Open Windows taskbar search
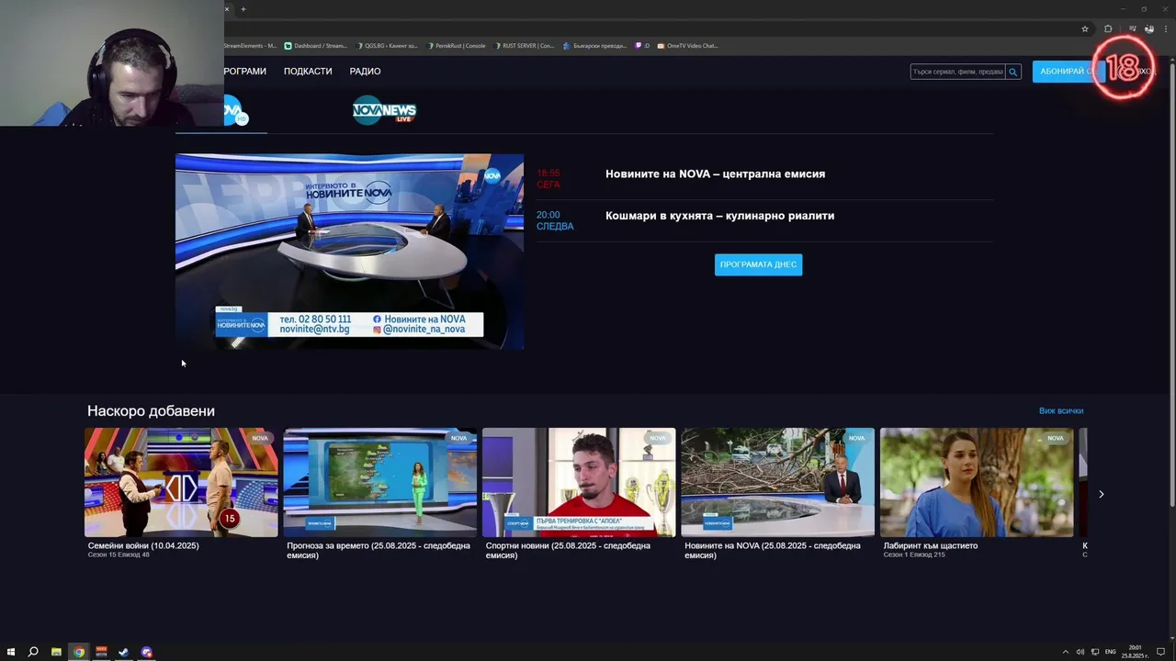Viewport: 1176px width, 661px height. (33, 652)
